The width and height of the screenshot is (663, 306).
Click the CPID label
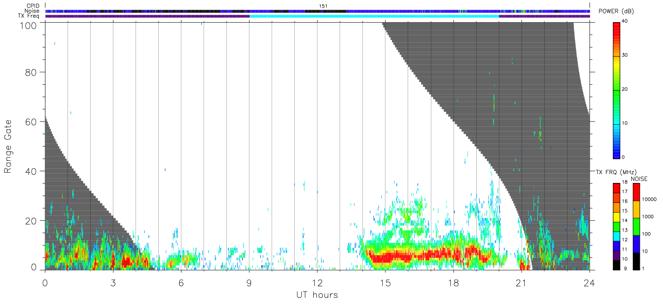33,6
